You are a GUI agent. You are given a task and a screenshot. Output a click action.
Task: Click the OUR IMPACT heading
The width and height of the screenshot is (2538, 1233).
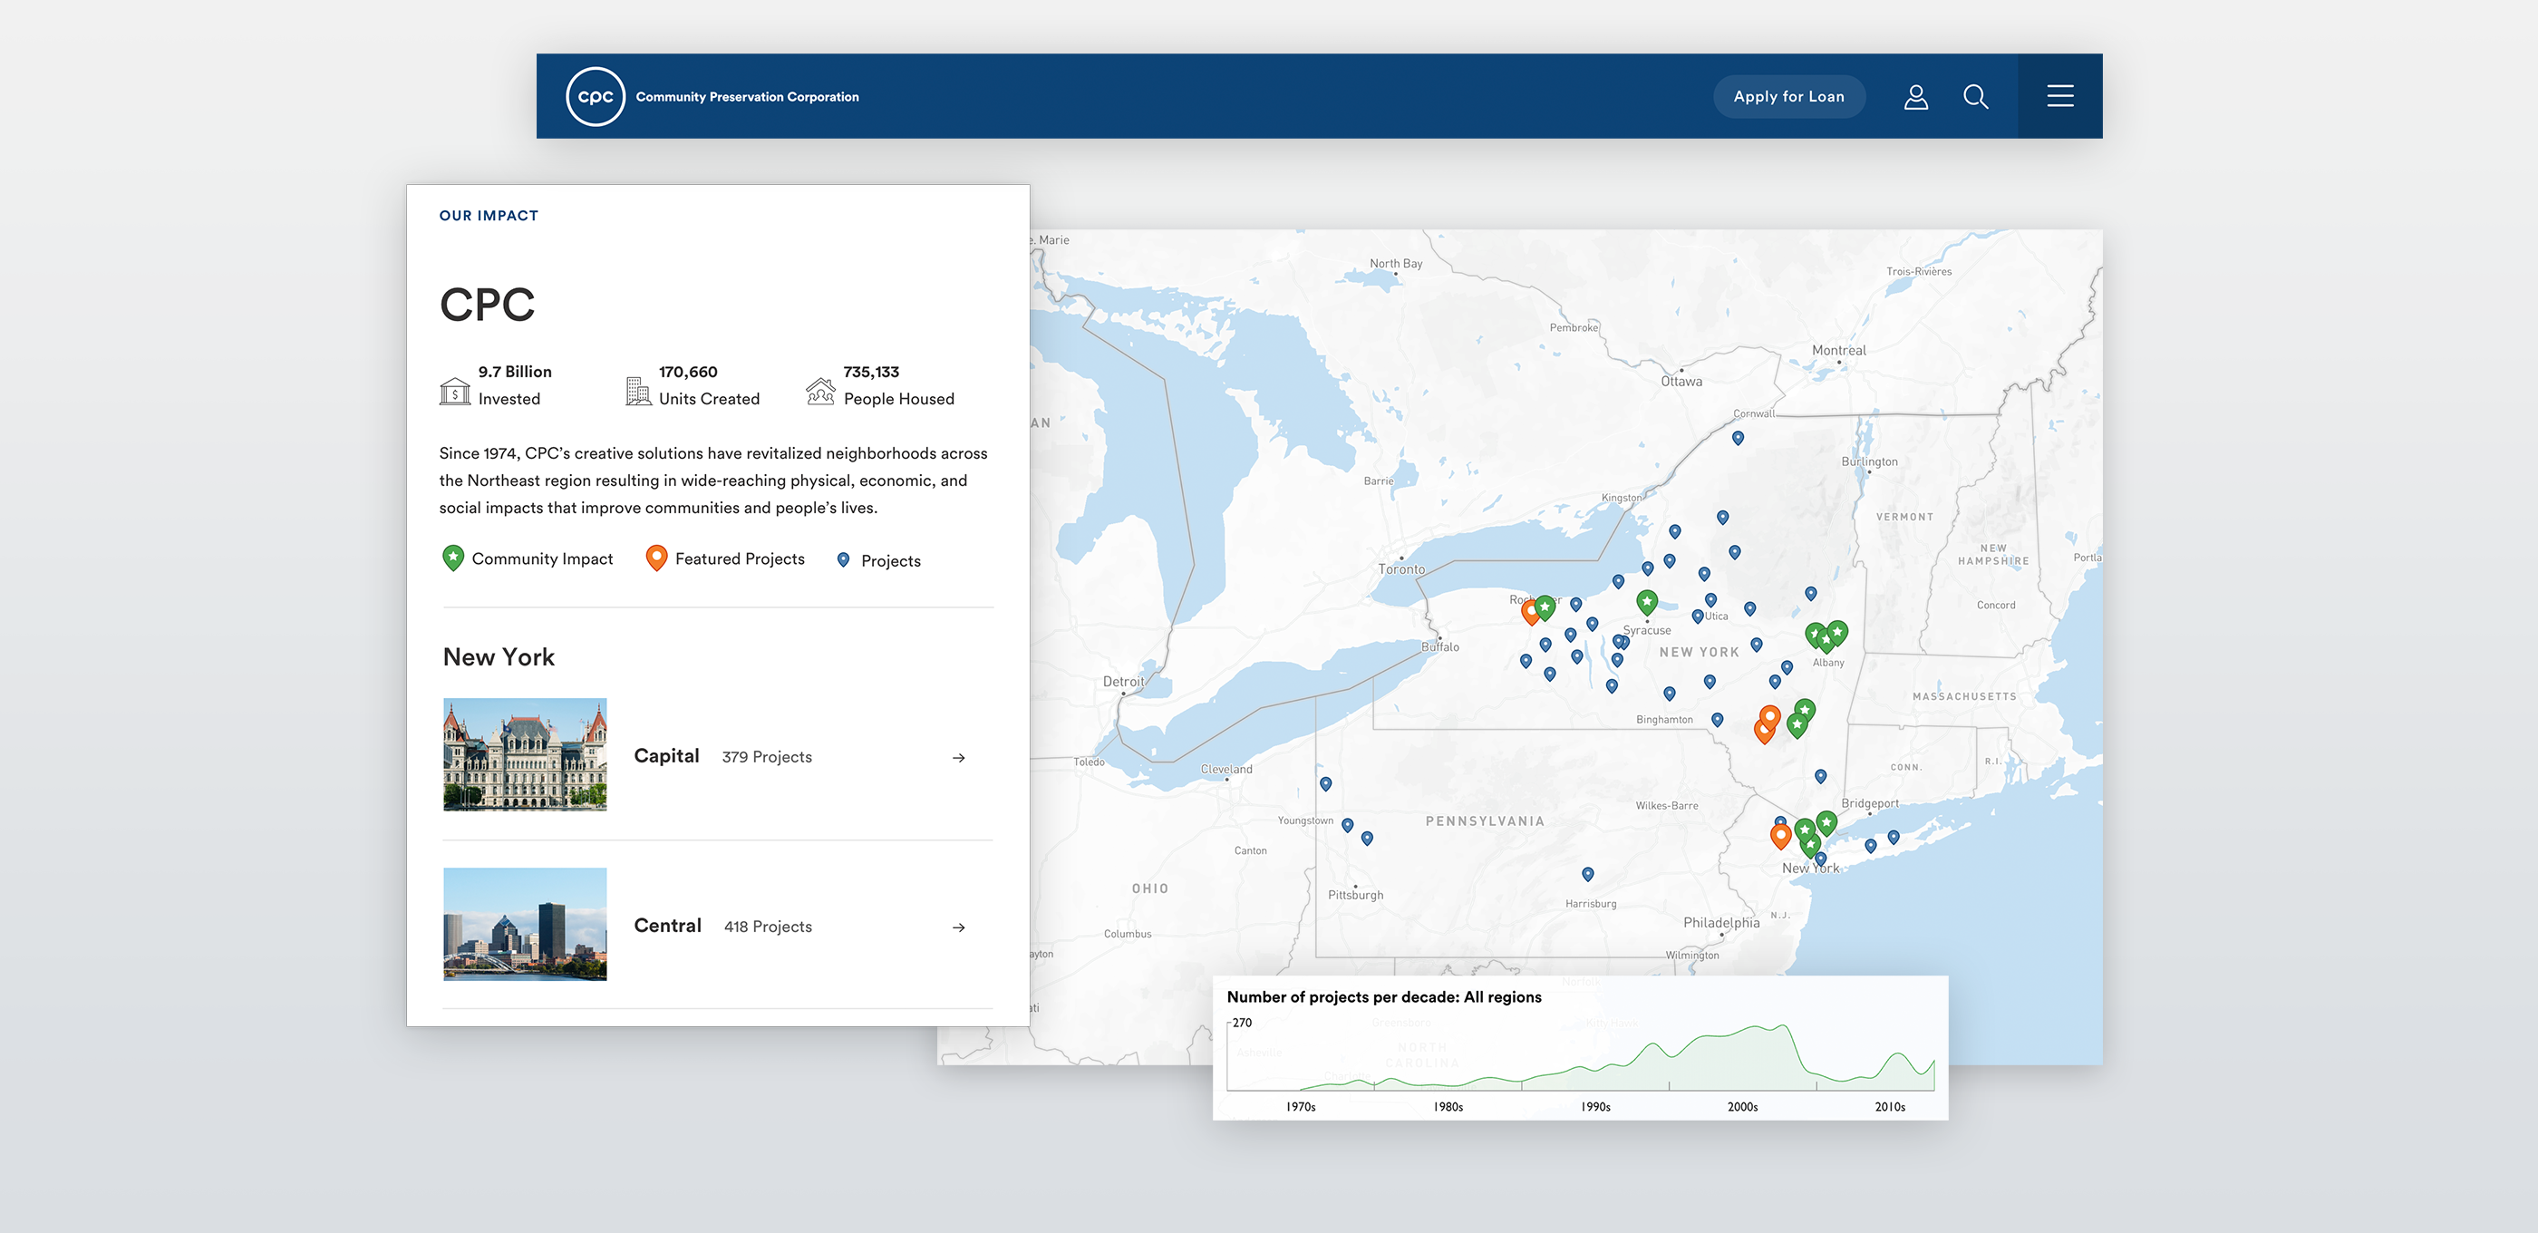pyautogui.click(x=489, y=216)
